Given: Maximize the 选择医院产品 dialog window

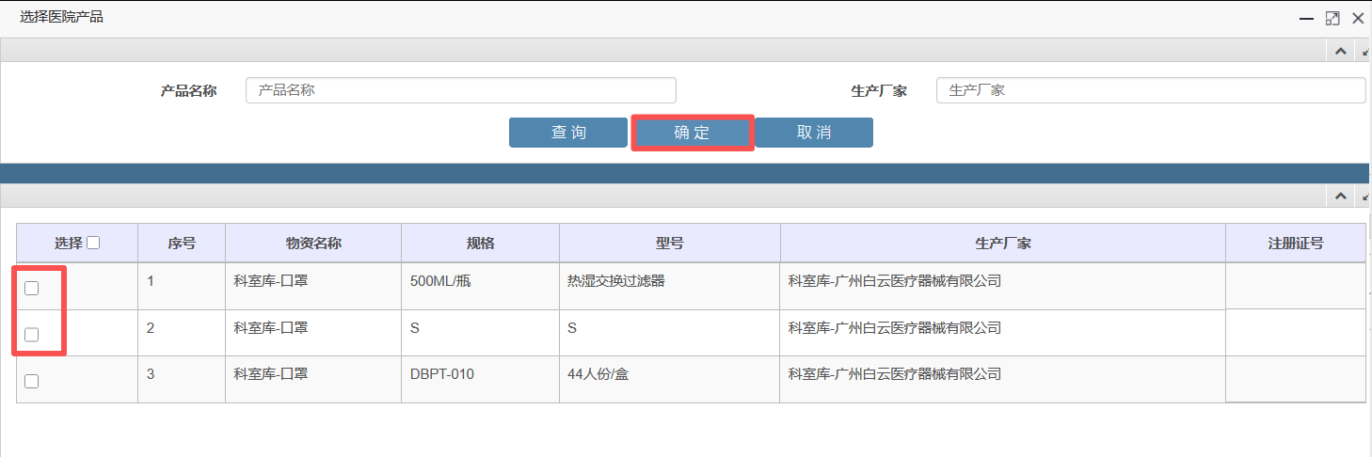Looking at the screenshot, I should 1332,18.
